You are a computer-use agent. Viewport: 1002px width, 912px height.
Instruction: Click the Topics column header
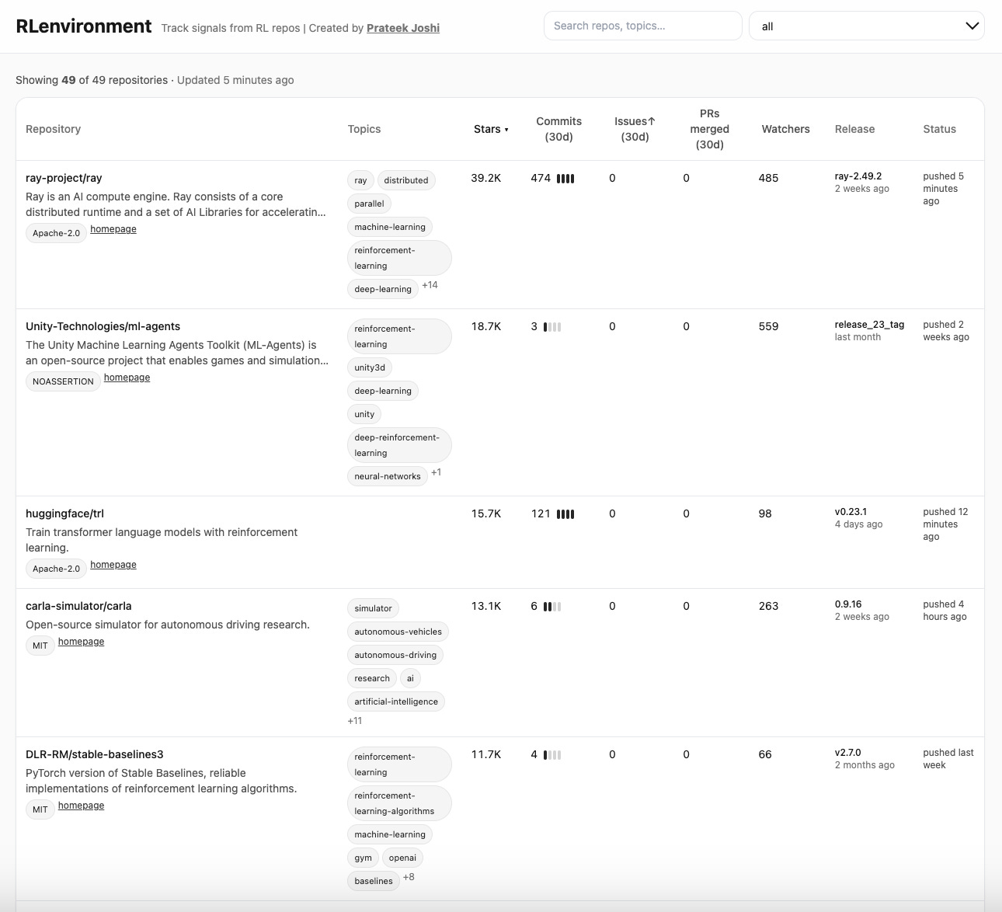pos(364,129)
